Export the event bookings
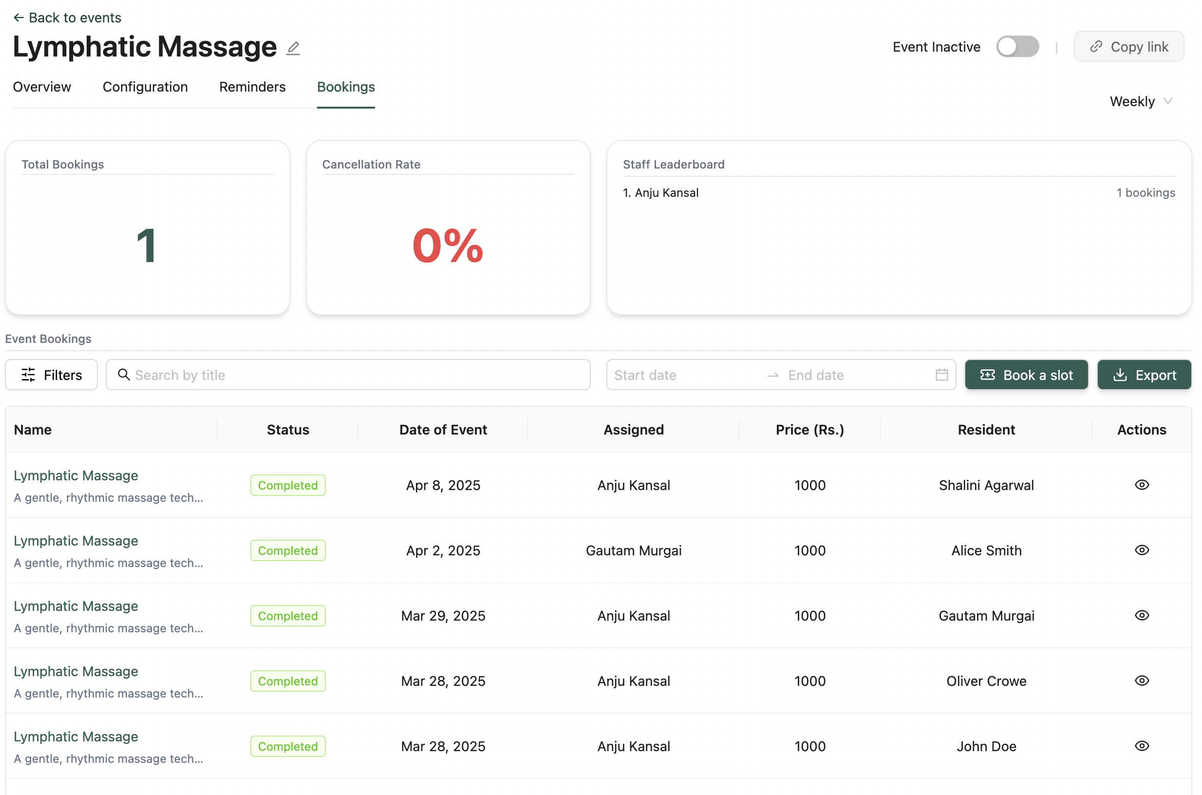1202x795 pixels. point(1144,375)
